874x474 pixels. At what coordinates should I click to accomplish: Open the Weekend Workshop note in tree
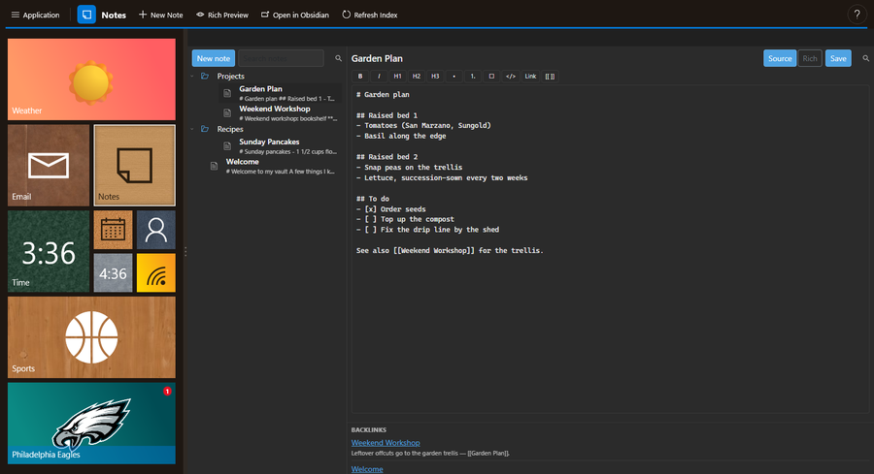[281, 113]
